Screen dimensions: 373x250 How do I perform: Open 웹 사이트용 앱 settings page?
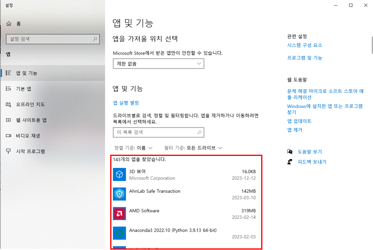(x=53, y=120)
